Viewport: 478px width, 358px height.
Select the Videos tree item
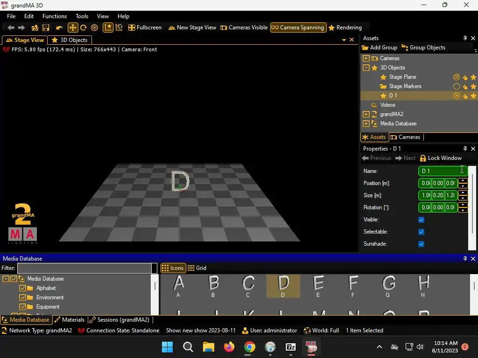point(387,105)
